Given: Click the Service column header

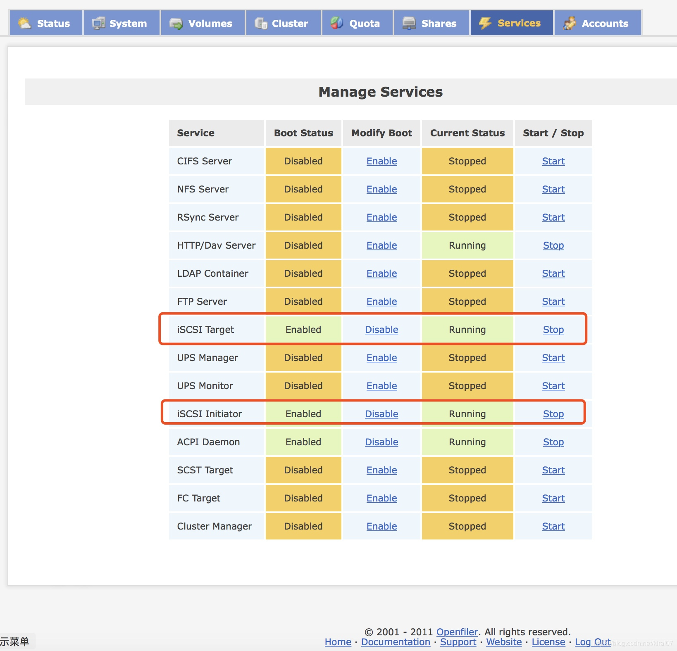Looking at the screenshot, I should point(217,133).
